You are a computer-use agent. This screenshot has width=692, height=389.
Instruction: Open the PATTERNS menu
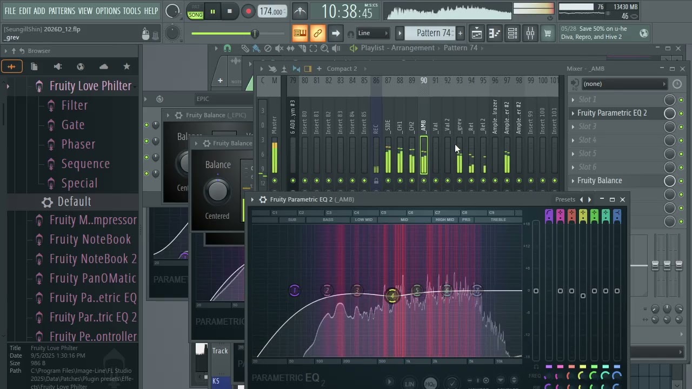click(x=62, y=11)
